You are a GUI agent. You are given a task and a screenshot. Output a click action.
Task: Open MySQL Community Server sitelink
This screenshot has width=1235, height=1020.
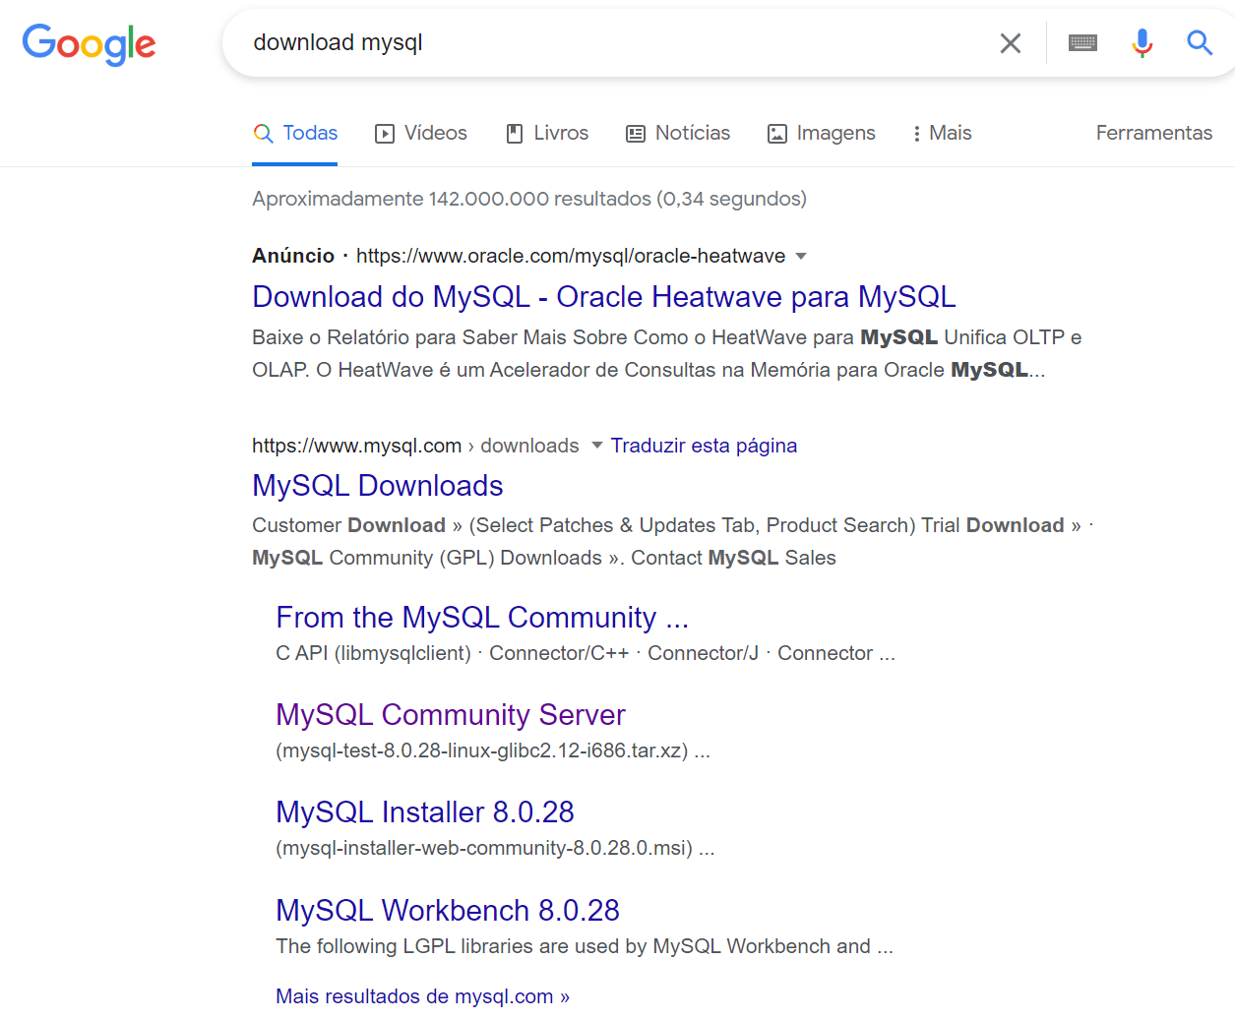pyautogui.click(x=451, y=714)
